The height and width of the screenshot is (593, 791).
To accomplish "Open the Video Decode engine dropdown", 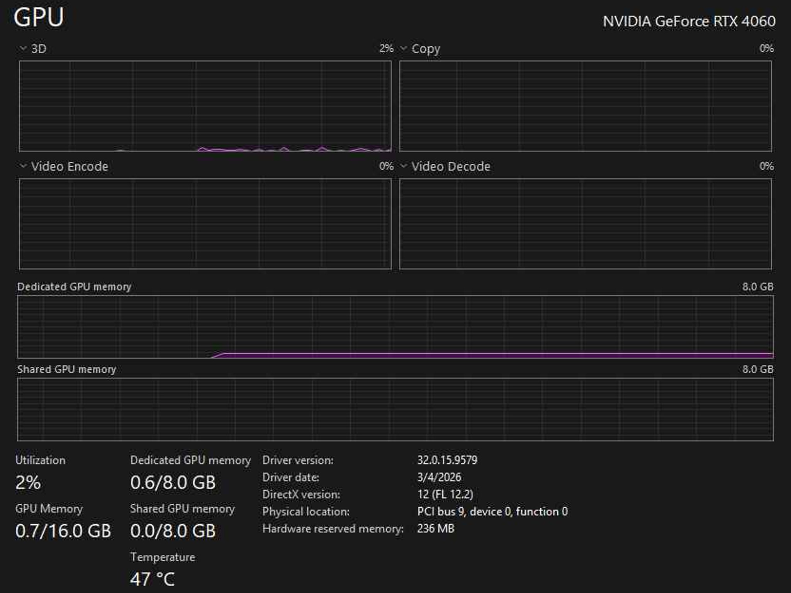I will [x=445, y=166].
